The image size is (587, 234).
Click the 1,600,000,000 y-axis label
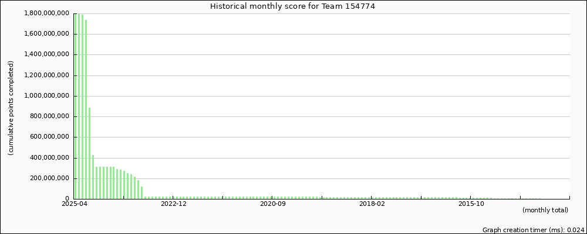click(x=47, y=34)
